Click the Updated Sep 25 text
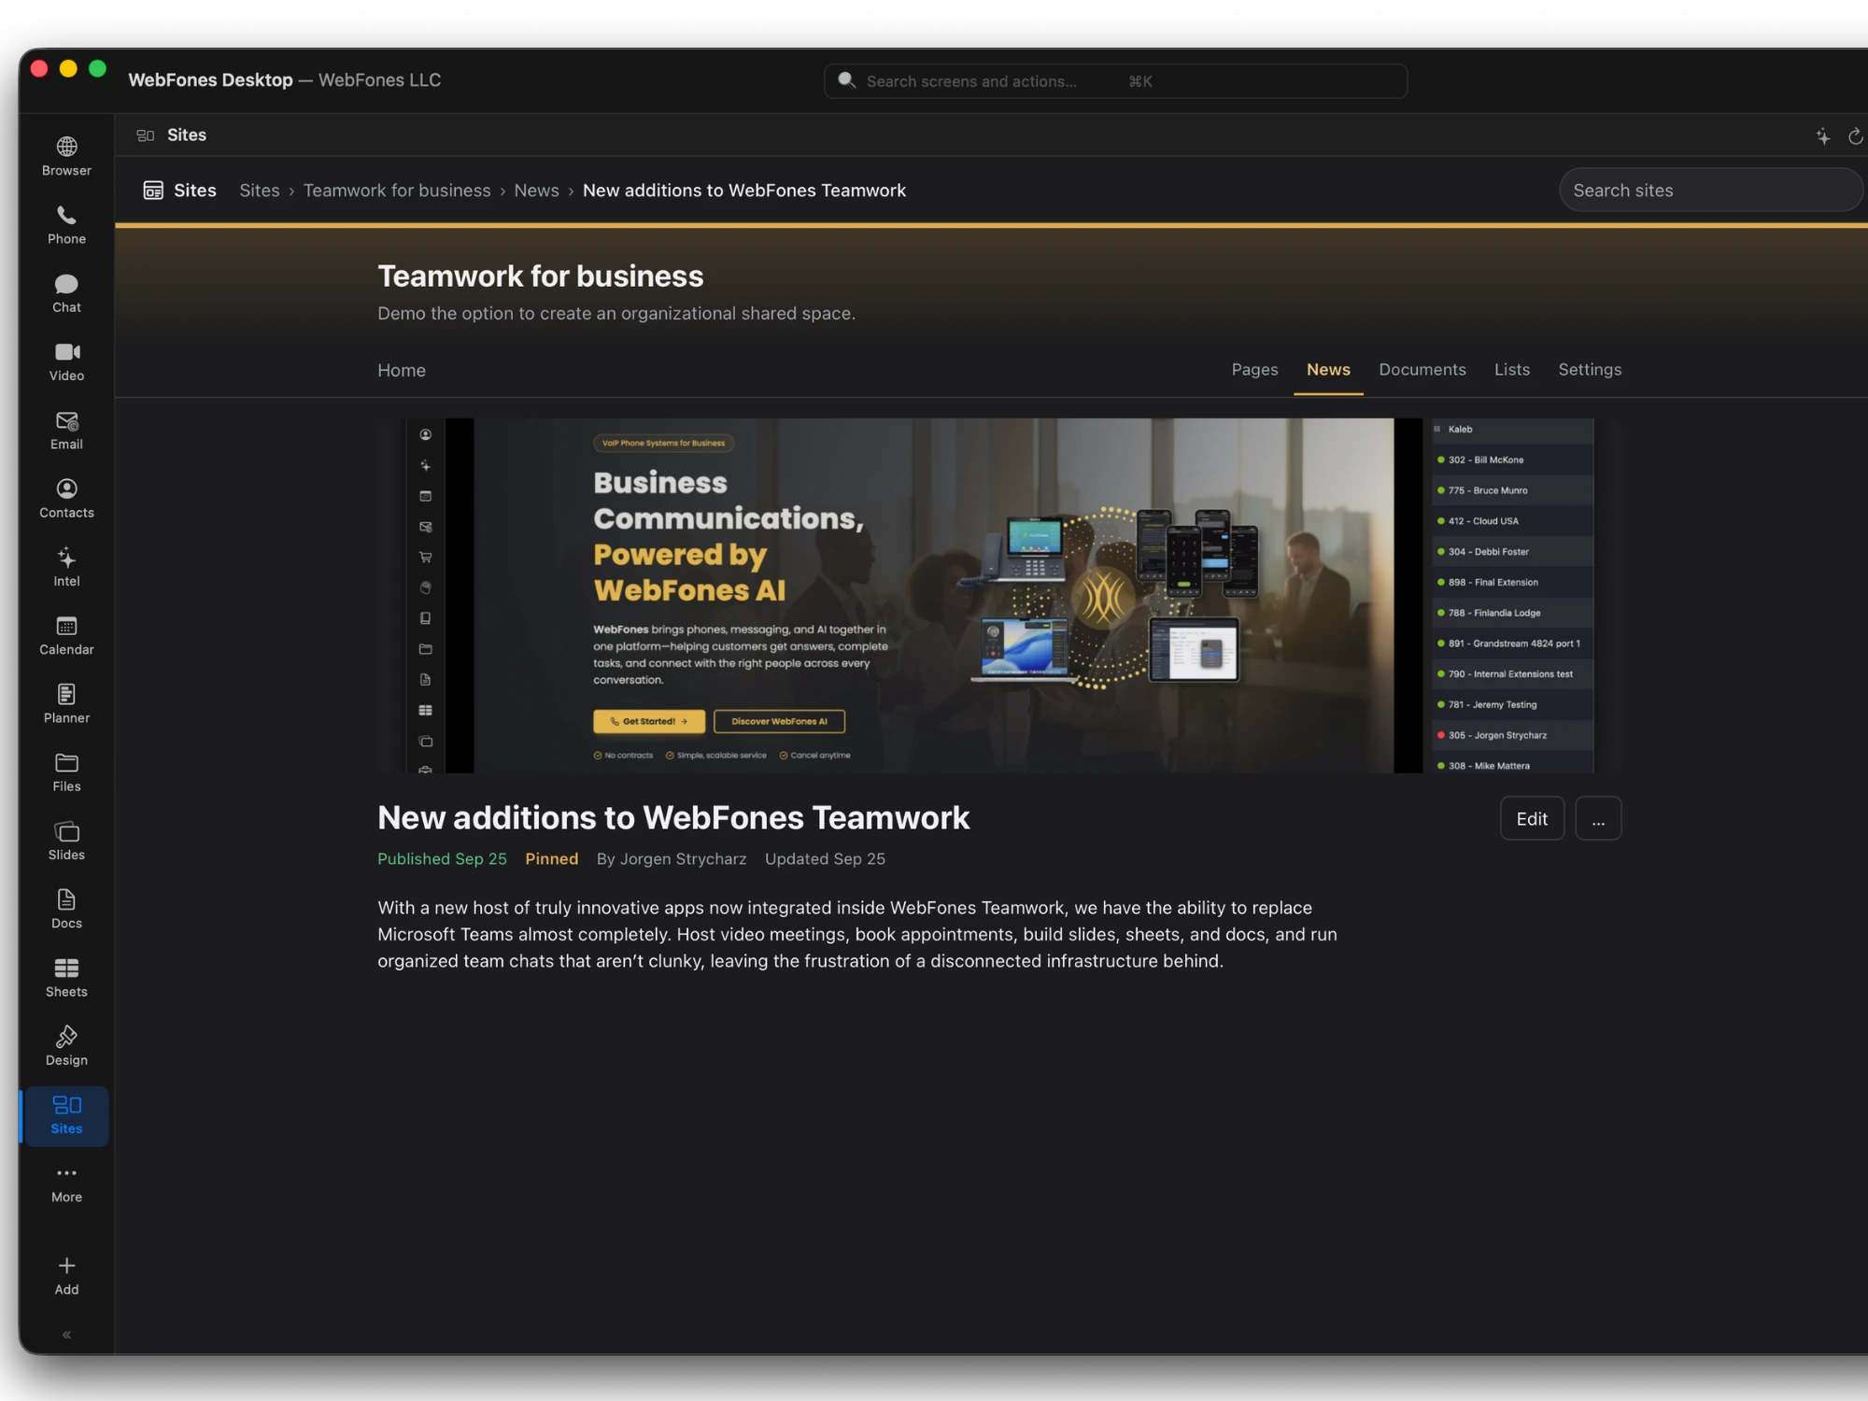The height and width of the screenshot is (1401, 1868). (825, 859)
